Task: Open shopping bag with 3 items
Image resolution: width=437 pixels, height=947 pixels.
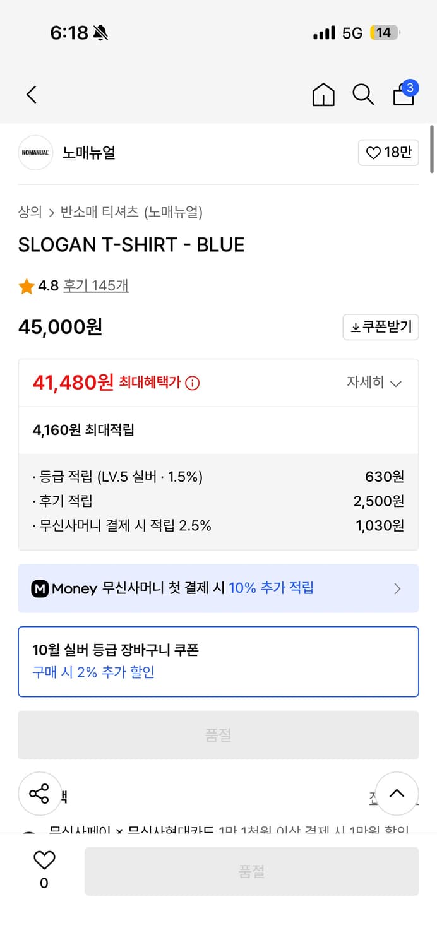Action: pos(404,94)
